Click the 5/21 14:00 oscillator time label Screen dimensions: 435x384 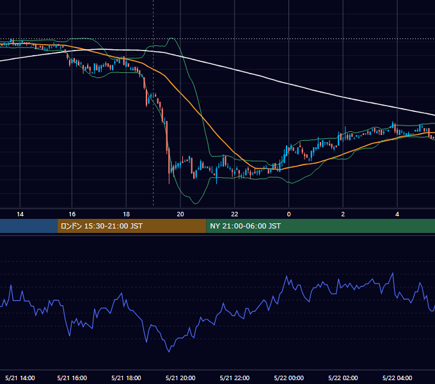[x=20, y=378]
